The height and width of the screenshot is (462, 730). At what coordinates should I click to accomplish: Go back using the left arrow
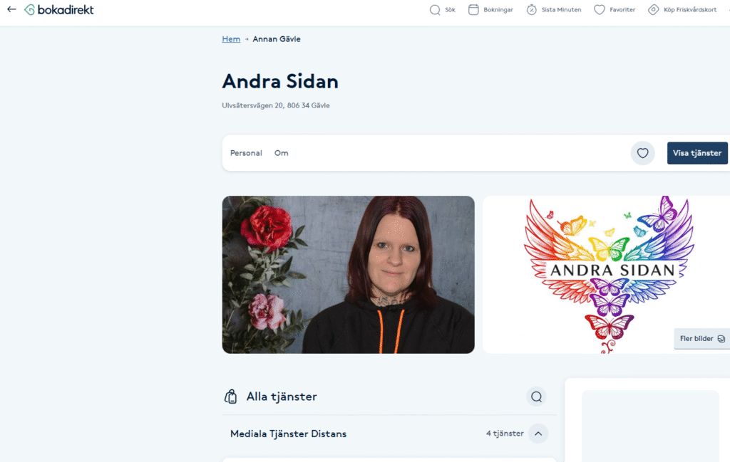pos(11,9)
